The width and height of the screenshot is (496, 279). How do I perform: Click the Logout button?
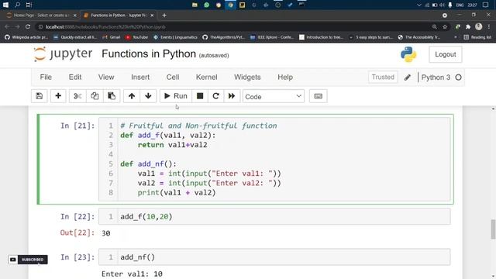pyautogui.click(x=445, y=54)
